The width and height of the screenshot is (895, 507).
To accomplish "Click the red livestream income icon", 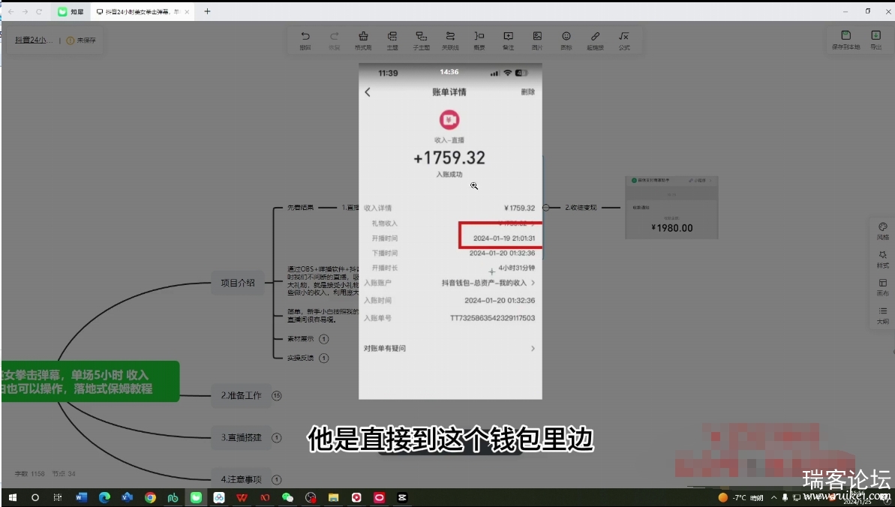I will point(449,120).
